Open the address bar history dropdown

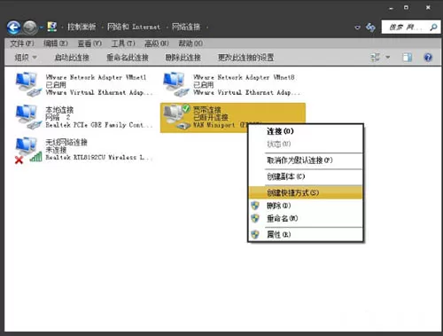(357, 27)
